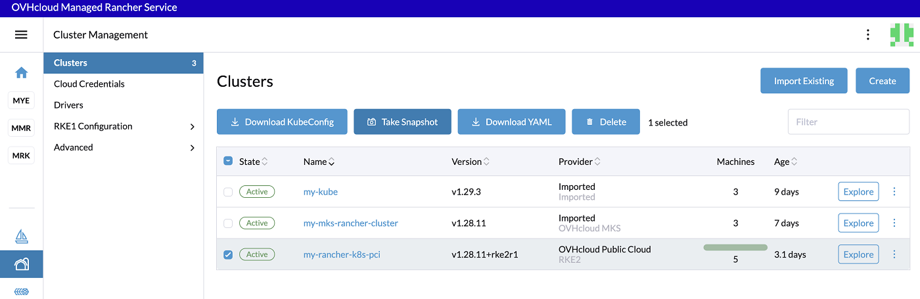Open the hamburger navigation menu
Image resolution: width=920 pixels, height=299 pixels.
[x=21, y=35]
